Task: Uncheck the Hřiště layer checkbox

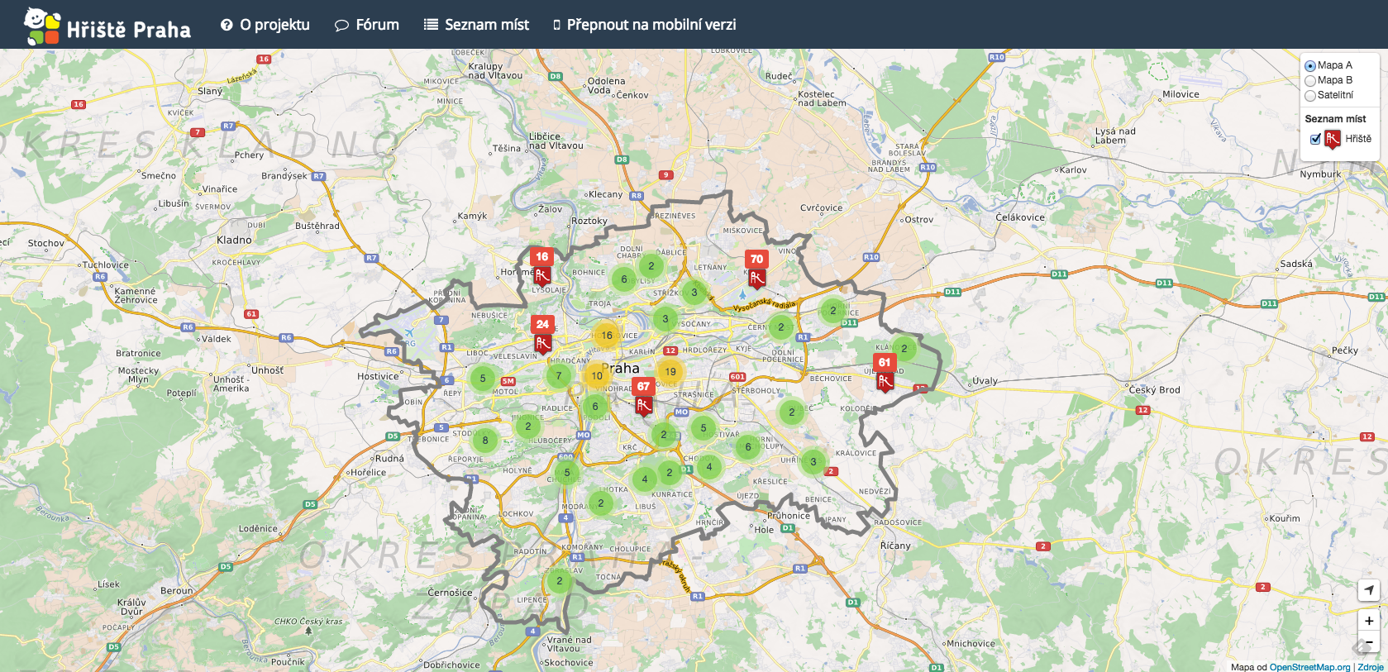Action: [x=1315, y=139]
